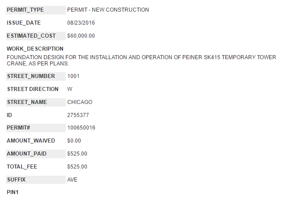This screenshot has width=283, height=199.
Task: Select the 'PERMIT - NEW CONSTRUCTION' value
Action: click(x=108, y=10)
